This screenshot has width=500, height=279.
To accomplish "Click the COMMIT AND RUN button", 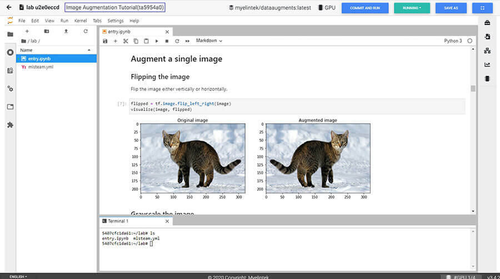I will (x=364, y=8).
